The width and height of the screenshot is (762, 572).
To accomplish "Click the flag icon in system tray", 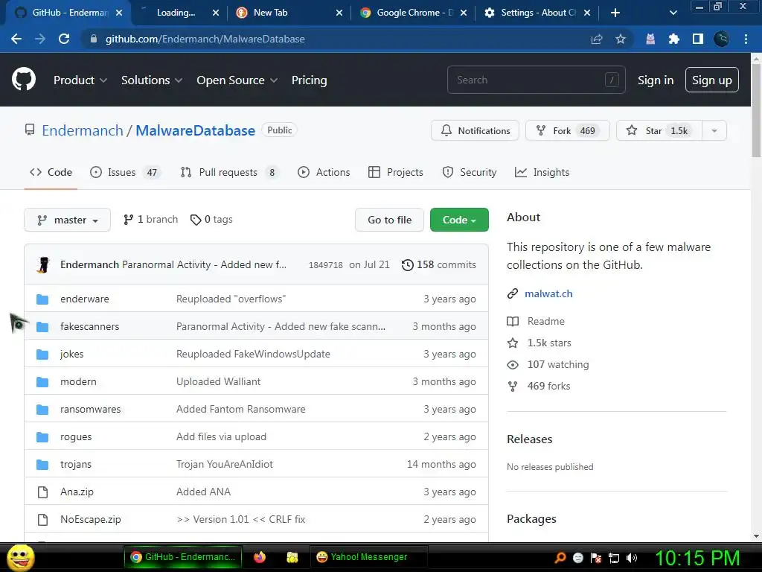I will coord(596,558).
